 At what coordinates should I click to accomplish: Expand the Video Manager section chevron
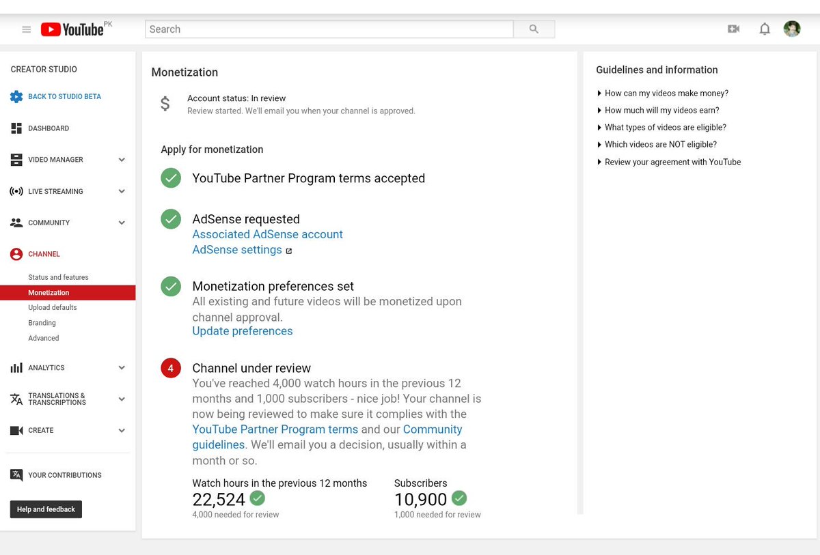[x=122, y=160]
